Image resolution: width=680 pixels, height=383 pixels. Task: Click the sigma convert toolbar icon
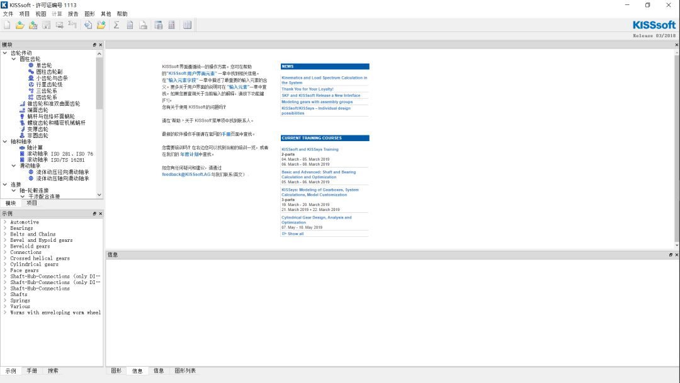tap(72, 25)
